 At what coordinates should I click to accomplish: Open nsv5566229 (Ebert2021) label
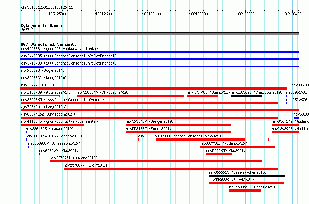pos(231,180)
